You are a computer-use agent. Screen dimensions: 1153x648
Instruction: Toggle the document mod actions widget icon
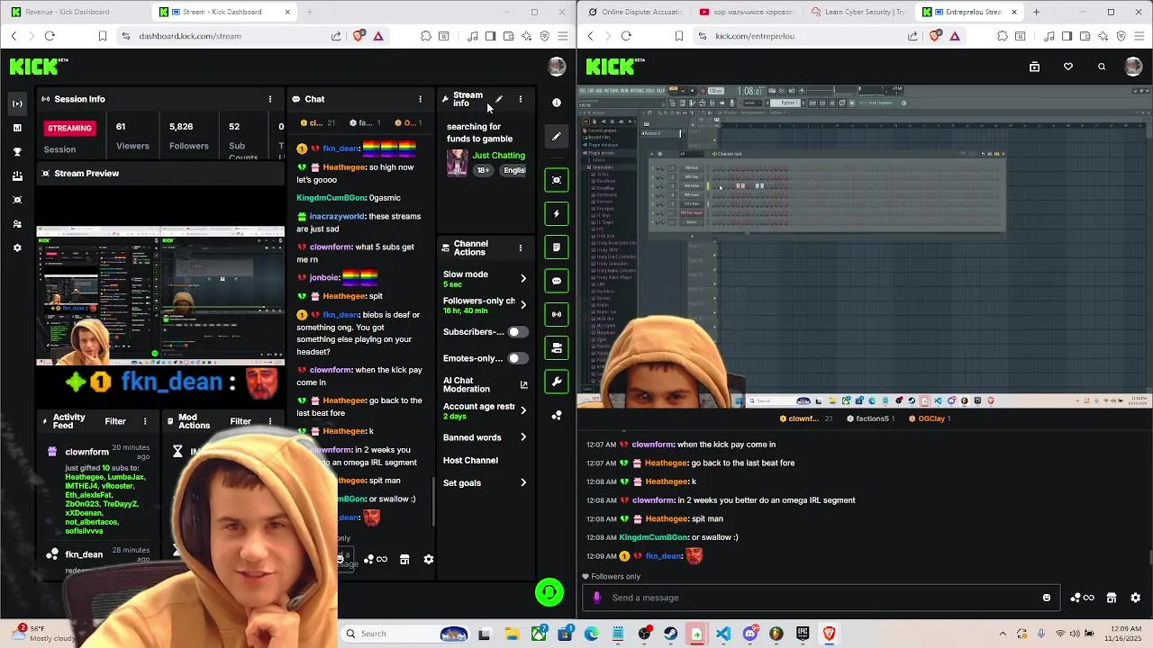[557, 247]
